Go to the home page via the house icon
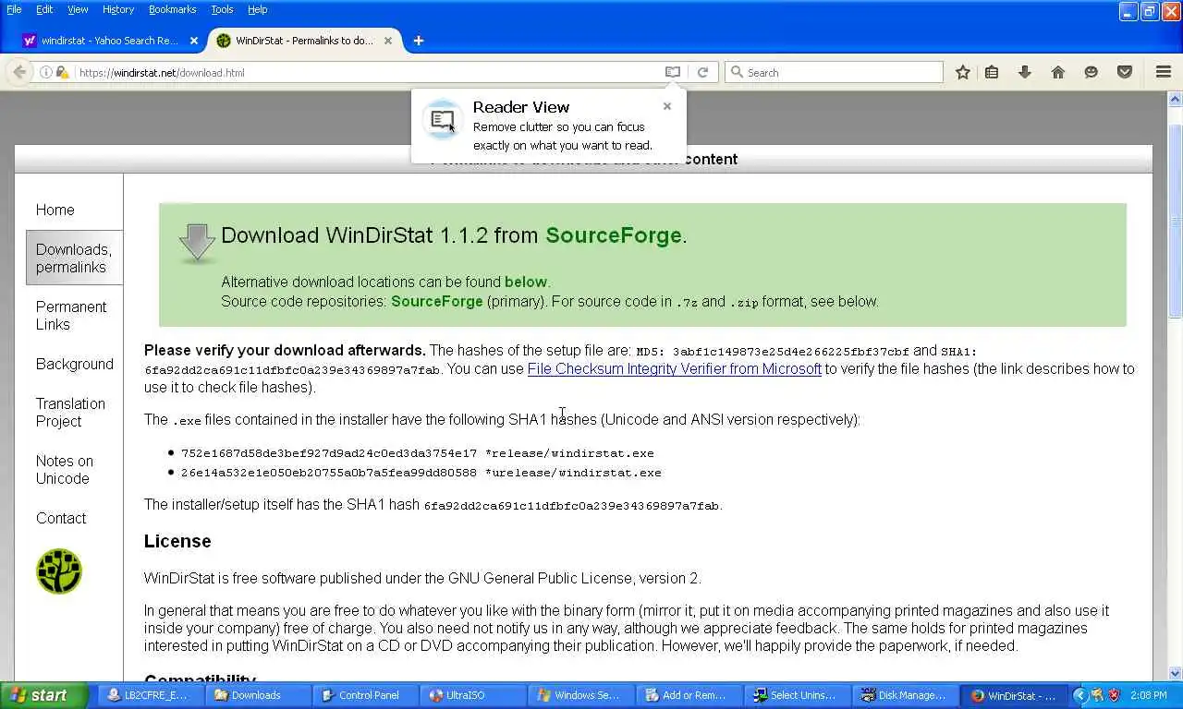Screen dimensions: 1183x709 (x=1058, y=72)
